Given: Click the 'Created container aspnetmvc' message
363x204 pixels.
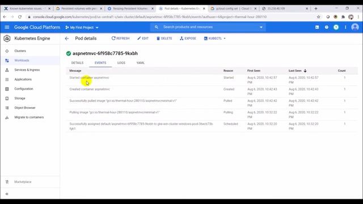Looking at the screenshot, I should (x=90, y=90).
